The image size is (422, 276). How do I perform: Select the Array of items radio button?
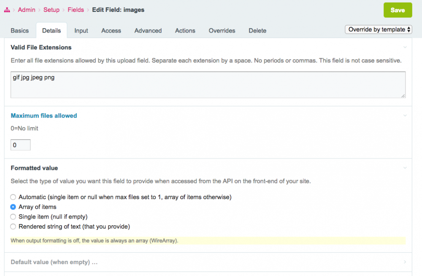[13, 207]
